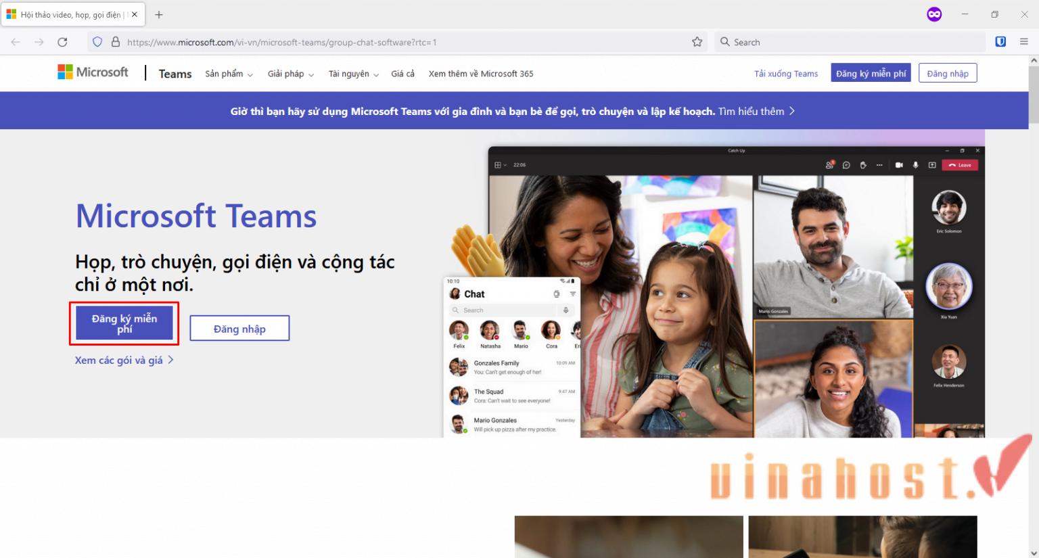Click Felix Henderson's avatar in the meeting sidebar
Viewport: 1039px width, 558px height.
949,362
